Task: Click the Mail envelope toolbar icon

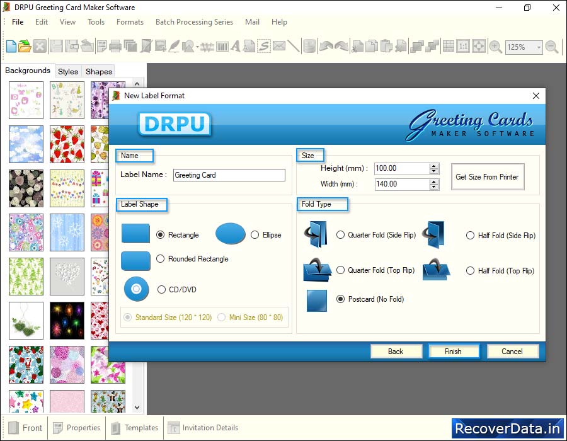Action: 279,46
